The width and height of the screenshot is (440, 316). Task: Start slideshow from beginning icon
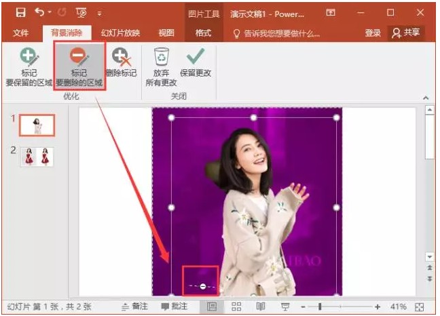(81, 12)
